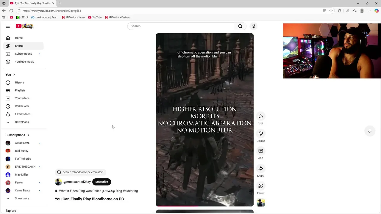Image resolution: width=381 pixels, height=214 pixels.
Task: Click the YouTube logo
Action: [25, 26]
